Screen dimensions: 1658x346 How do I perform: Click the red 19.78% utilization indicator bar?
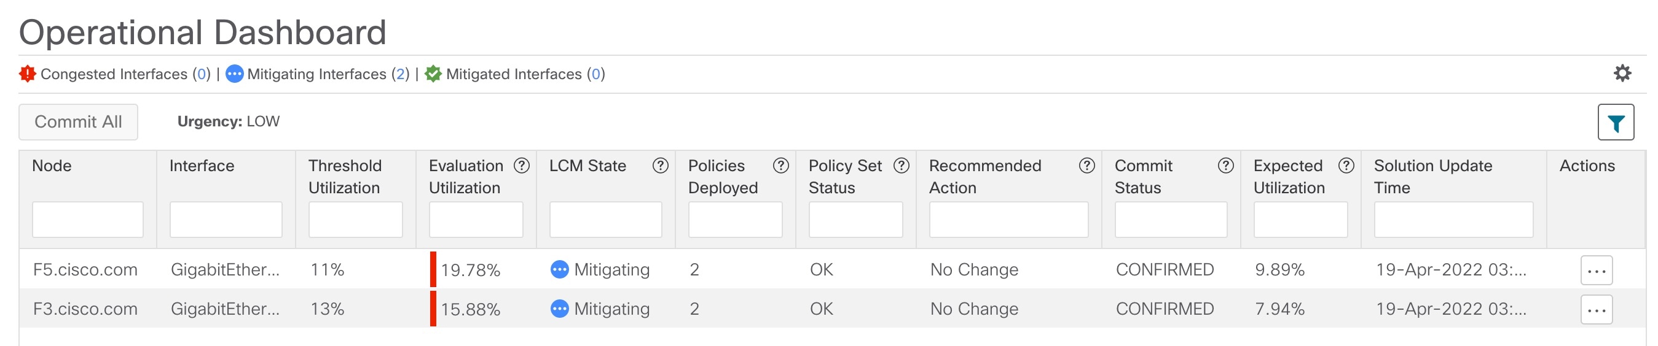pos(433,269)
